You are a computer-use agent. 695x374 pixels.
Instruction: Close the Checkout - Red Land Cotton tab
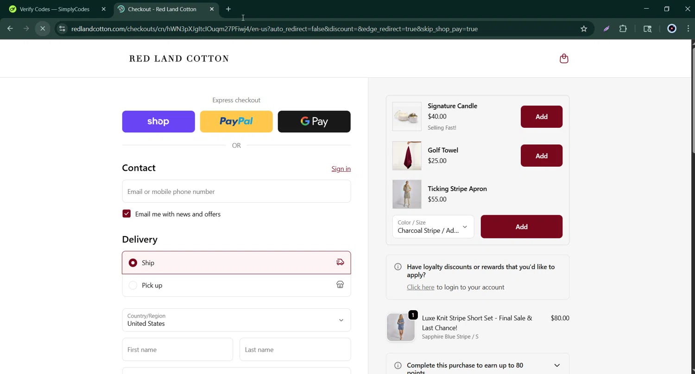point(212,9)
